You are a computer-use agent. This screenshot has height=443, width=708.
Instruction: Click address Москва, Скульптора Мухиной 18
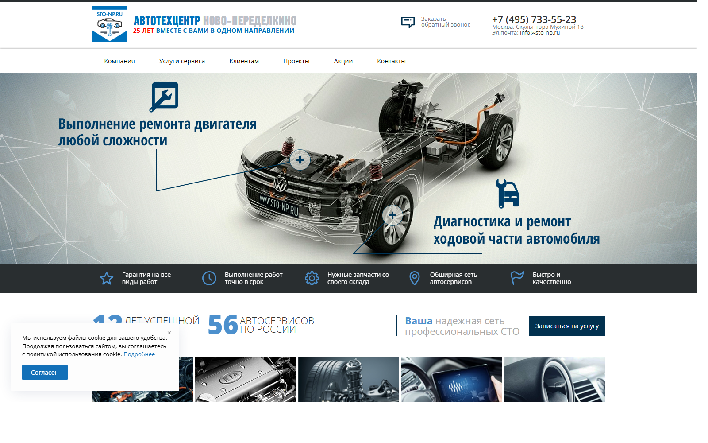point(538,27)
